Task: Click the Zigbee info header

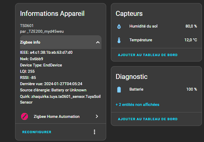Action: 61,42
